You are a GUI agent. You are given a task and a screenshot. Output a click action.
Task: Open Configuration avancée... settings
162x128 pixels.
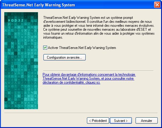pyautogui.click(x=64, y=57)
